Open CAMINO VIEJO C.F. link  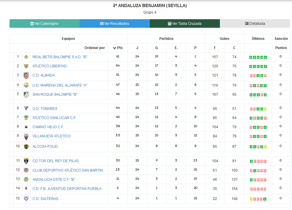coord(48,127)
